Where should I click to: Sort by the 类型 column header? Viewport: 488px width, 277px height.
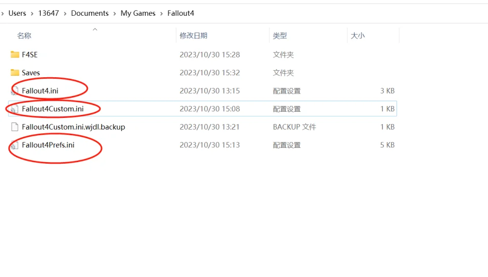click(280, 36)
